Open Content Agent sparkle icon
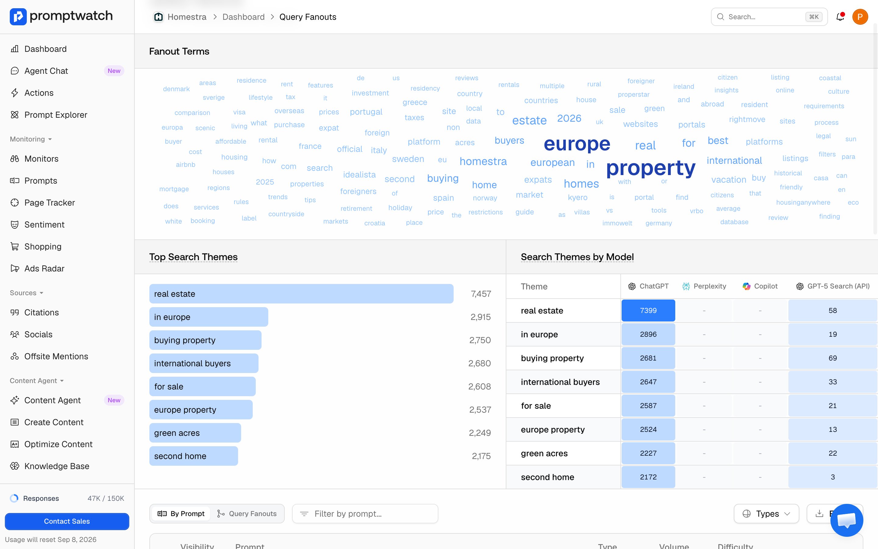The height and width of the screenshot is (549, 878). pyautogui.click(x=15, y=400)
